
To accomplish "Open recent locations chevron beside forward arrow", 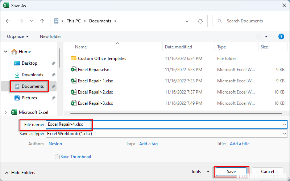I will 32,21.
